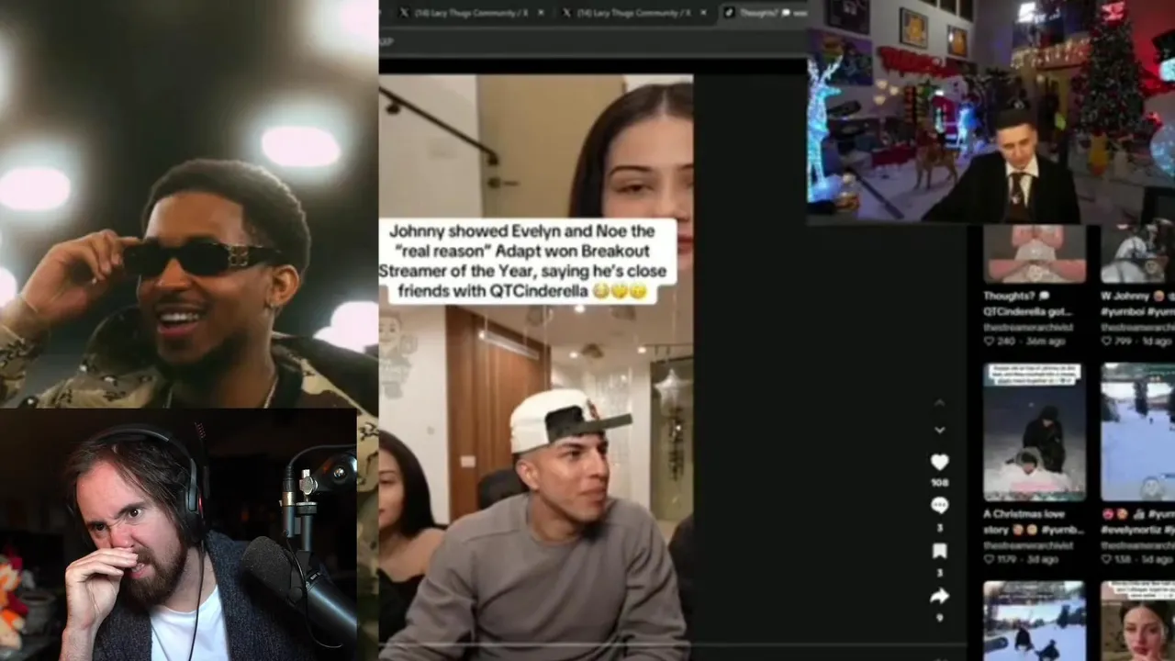Go to previous video with up chevron
Screen dimensions: 1175x661
click(939, 403)
